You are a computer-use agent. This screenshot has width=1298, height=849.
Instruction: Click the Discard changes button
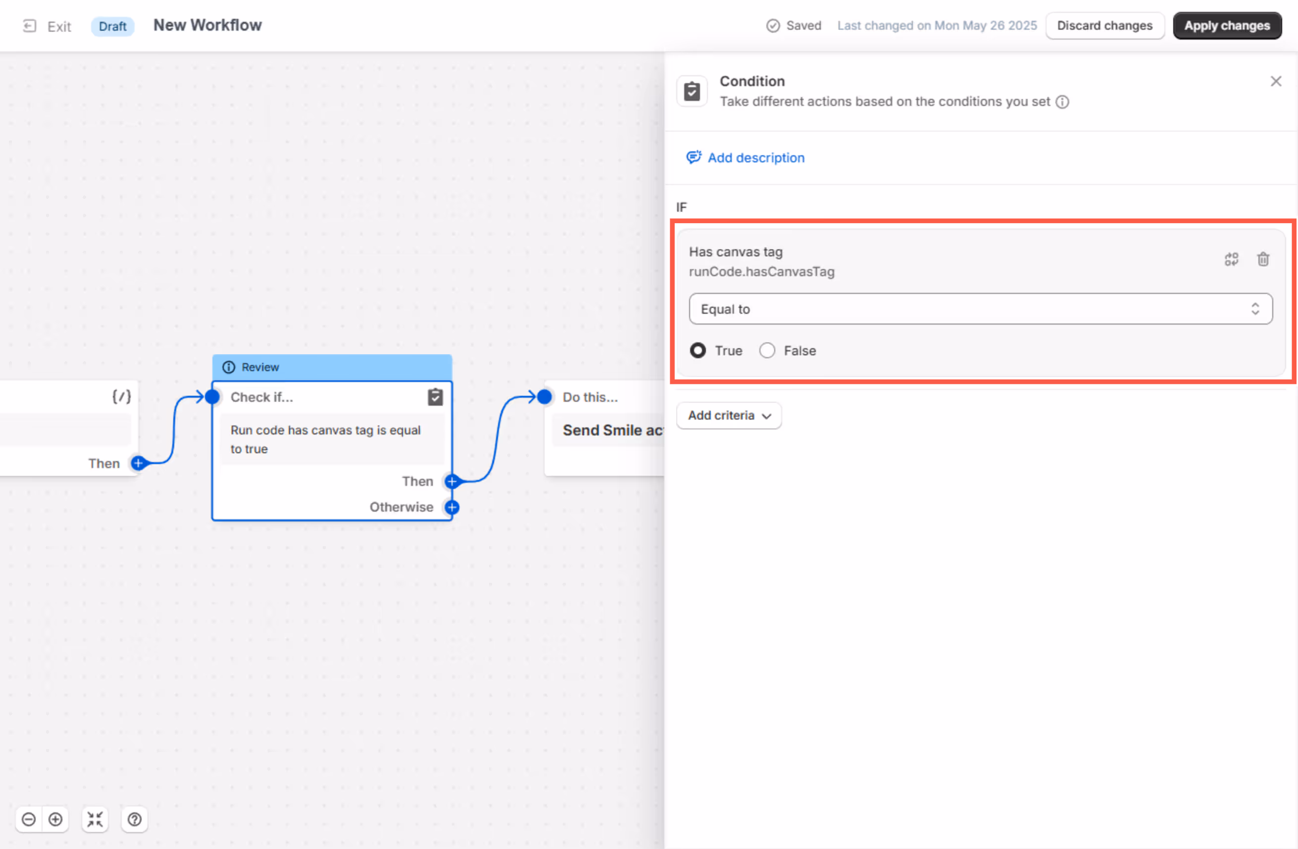tap(1105, 26)
